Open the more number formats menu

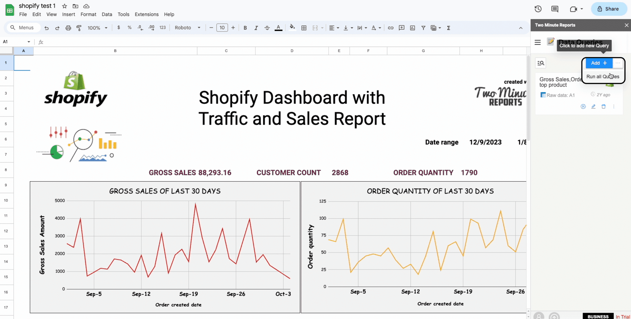point(163,28)
